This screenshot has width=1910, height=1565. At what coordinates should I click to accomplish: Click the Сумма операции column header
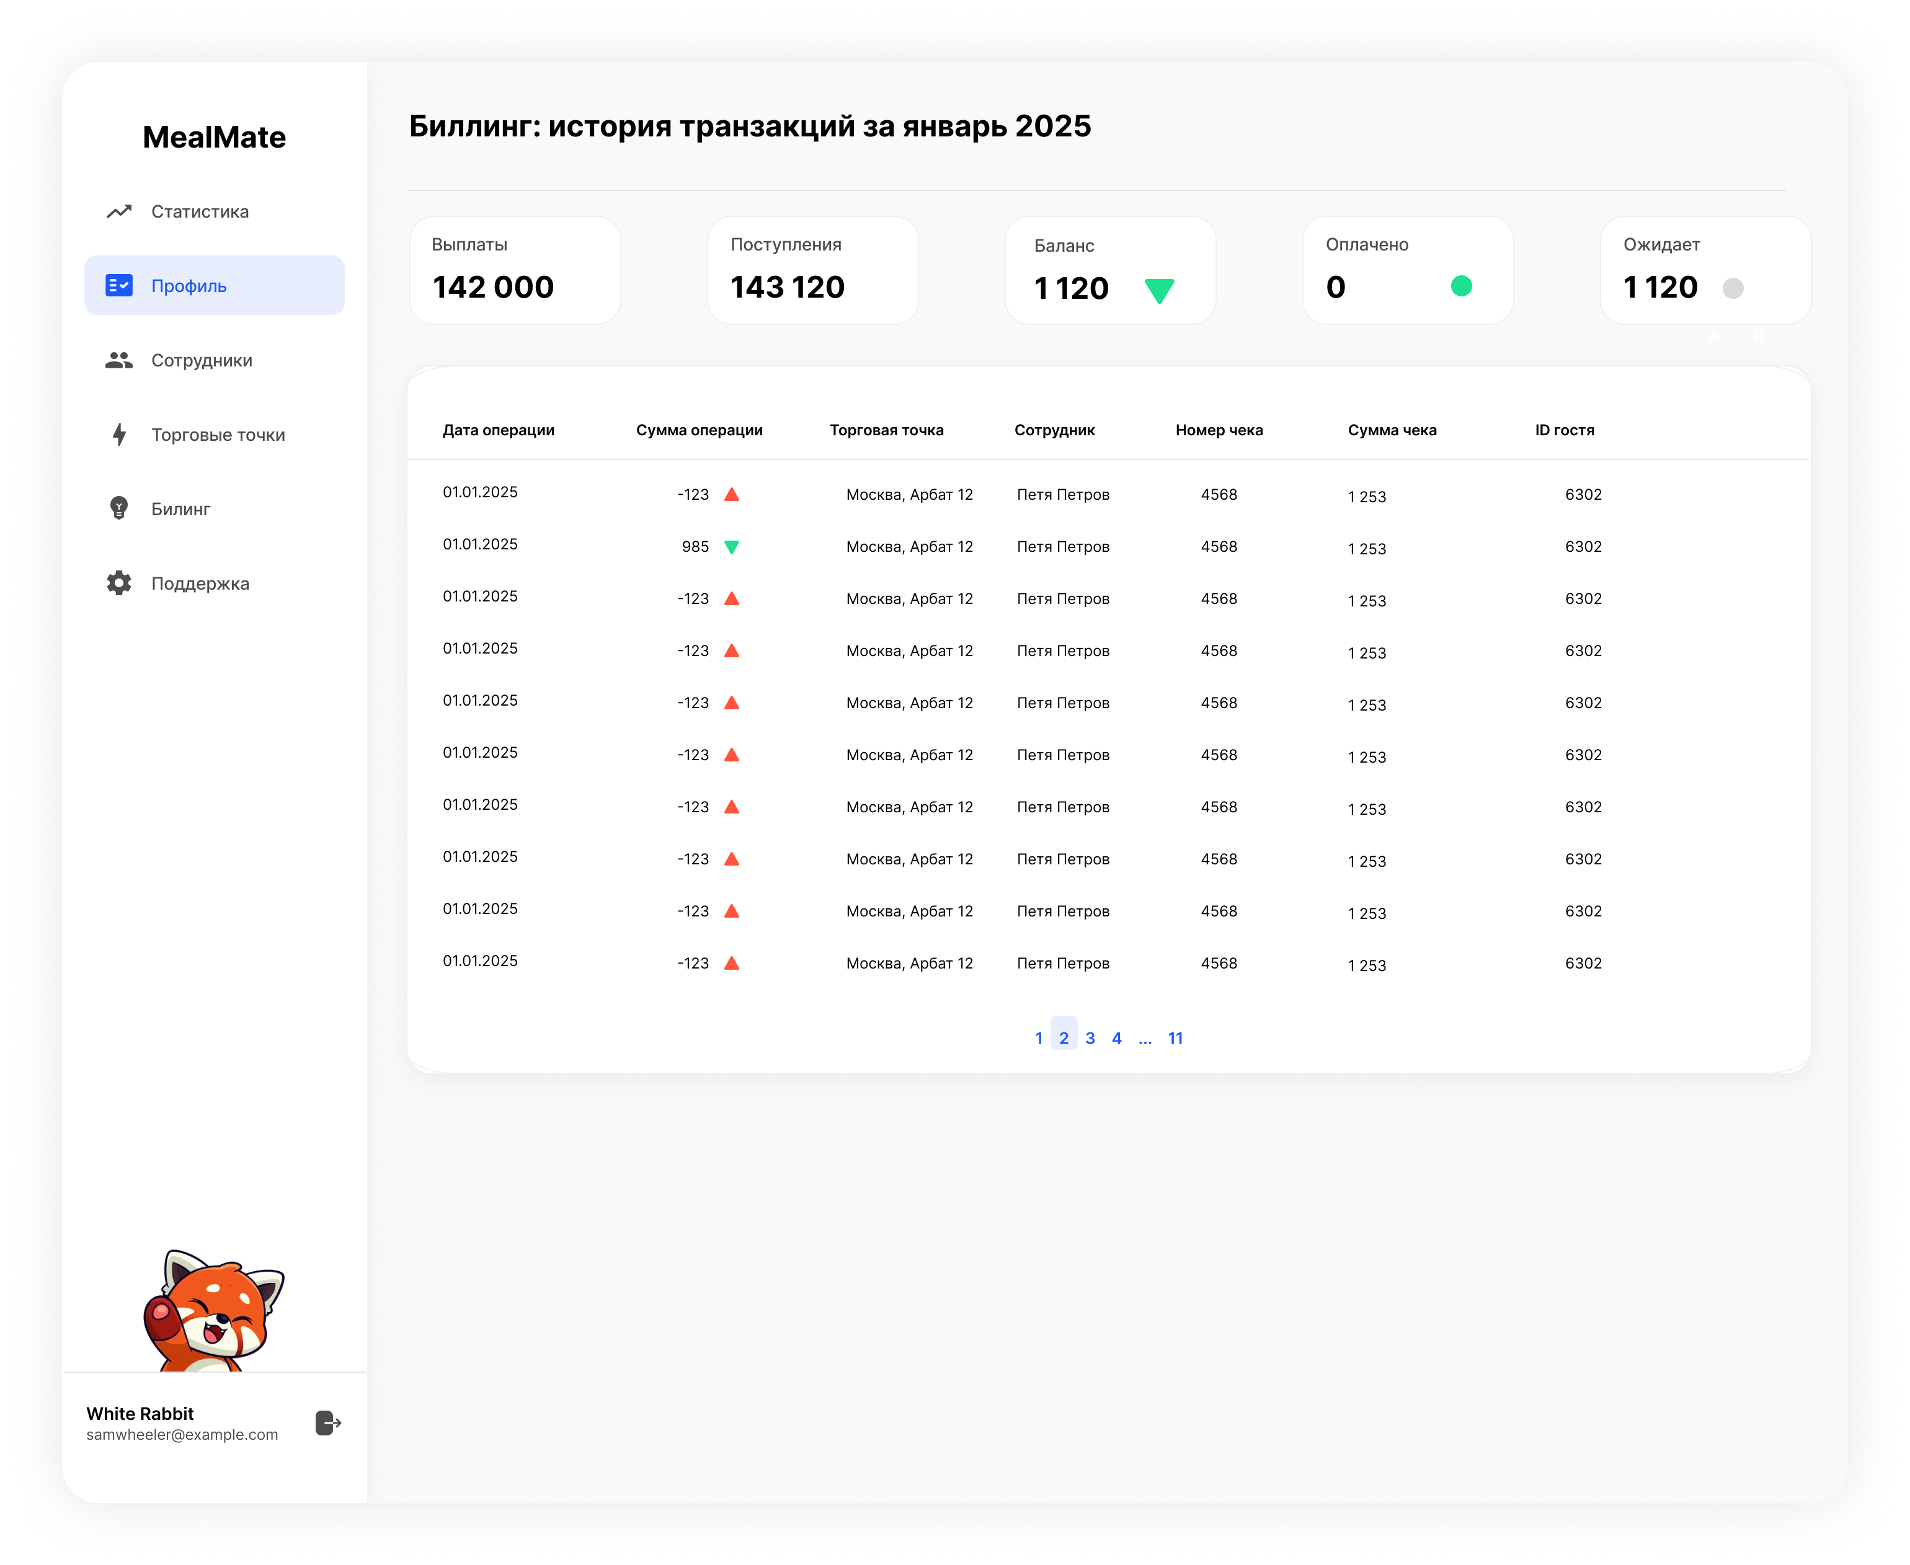(x=698, y=430)
